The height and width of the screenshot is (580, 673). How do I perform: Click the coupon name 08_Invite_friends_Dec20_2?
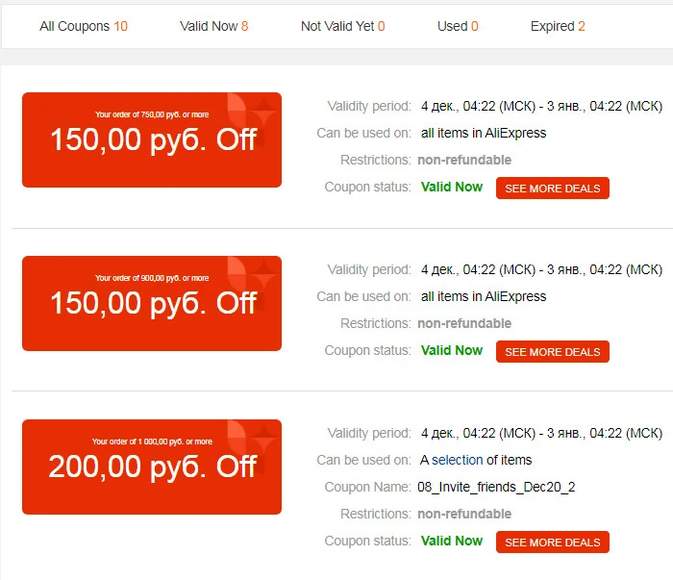click(x=496, y=487)
